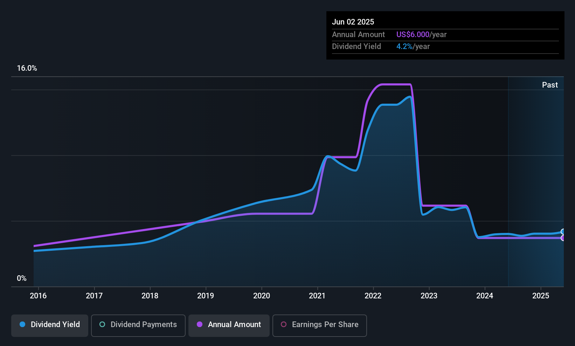
Task: Click the 2025 x-axis label
Action: pos(541,296)
